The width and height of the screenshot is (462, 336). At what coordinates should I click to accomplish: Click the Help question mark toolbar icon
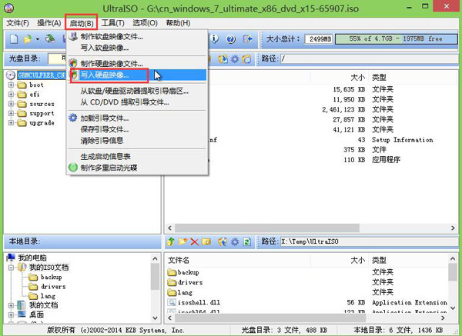coord(231,39)
